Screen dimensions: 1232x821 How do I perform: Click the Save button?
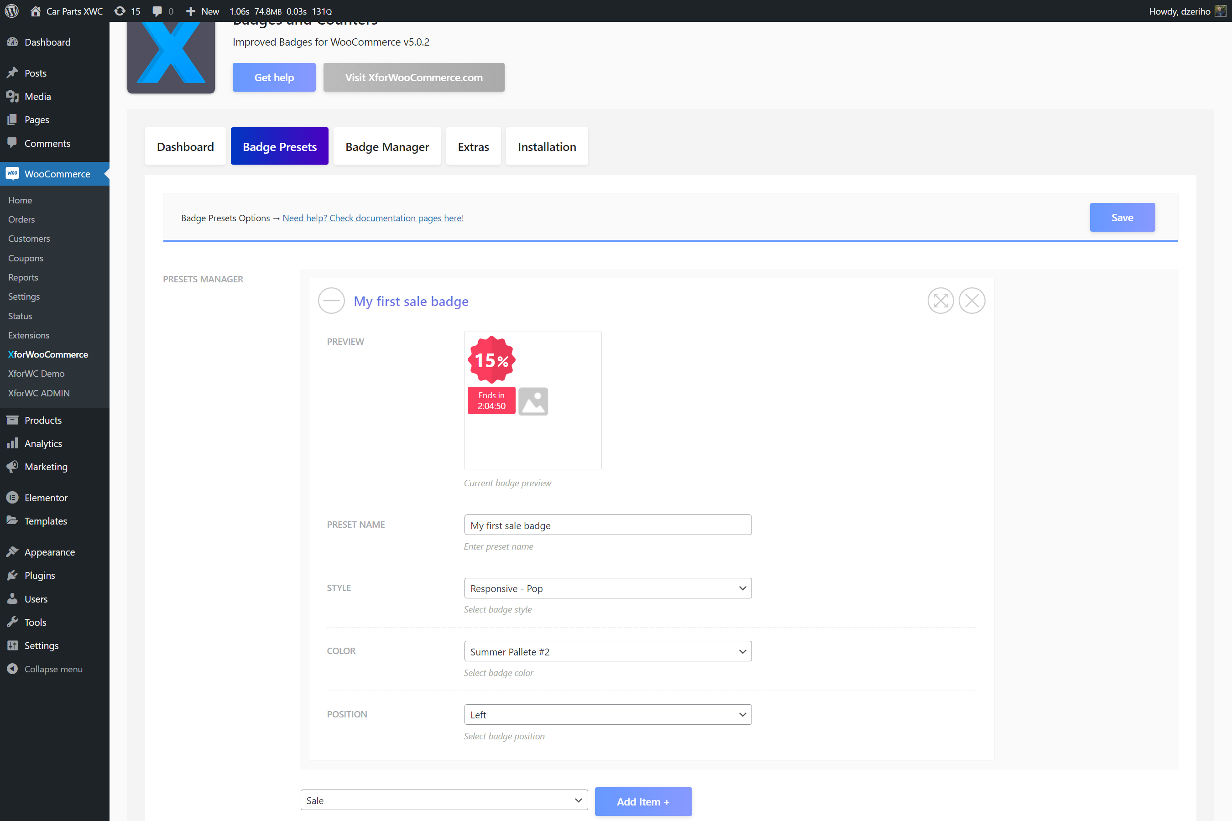coord(1122,217)
